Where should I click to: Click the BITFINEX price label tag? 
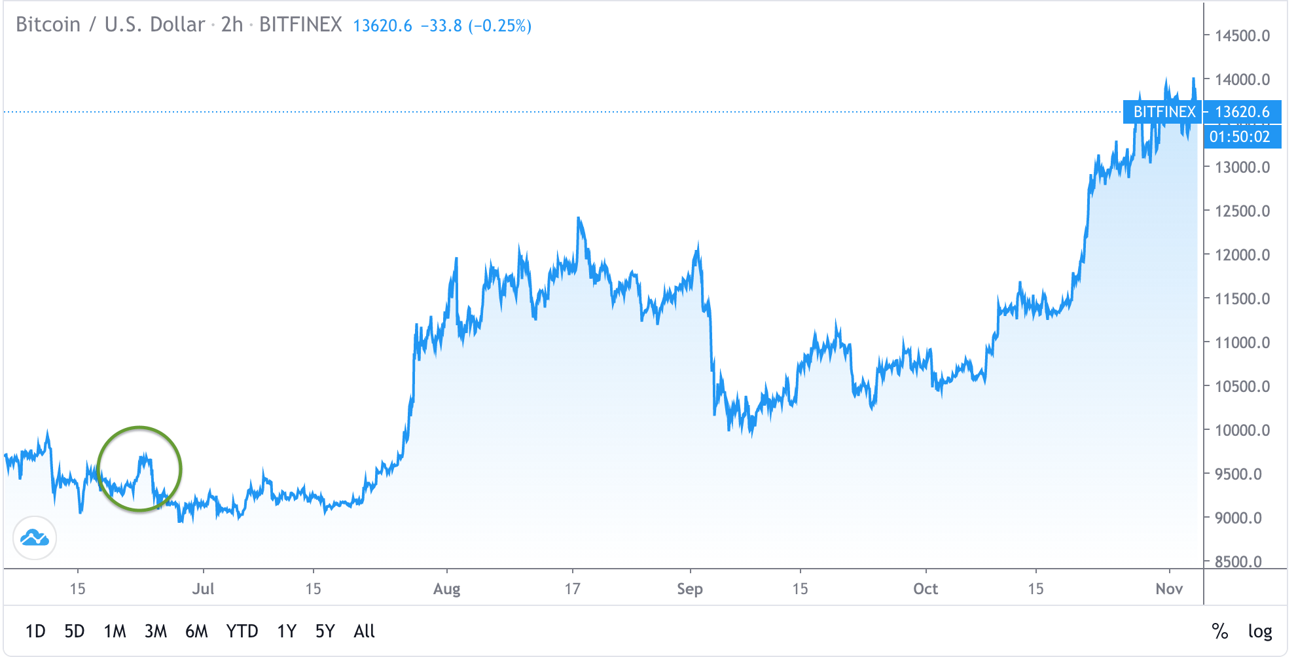[1164, 112]
